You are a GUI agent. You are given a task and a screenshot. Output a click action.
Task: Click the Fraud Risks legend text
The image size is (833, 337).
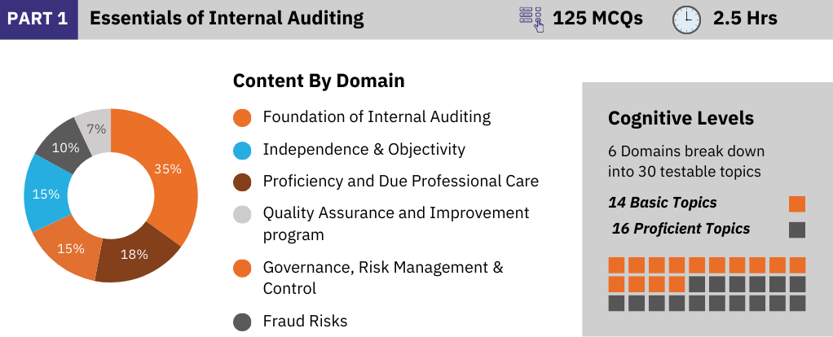click(305, 321)
